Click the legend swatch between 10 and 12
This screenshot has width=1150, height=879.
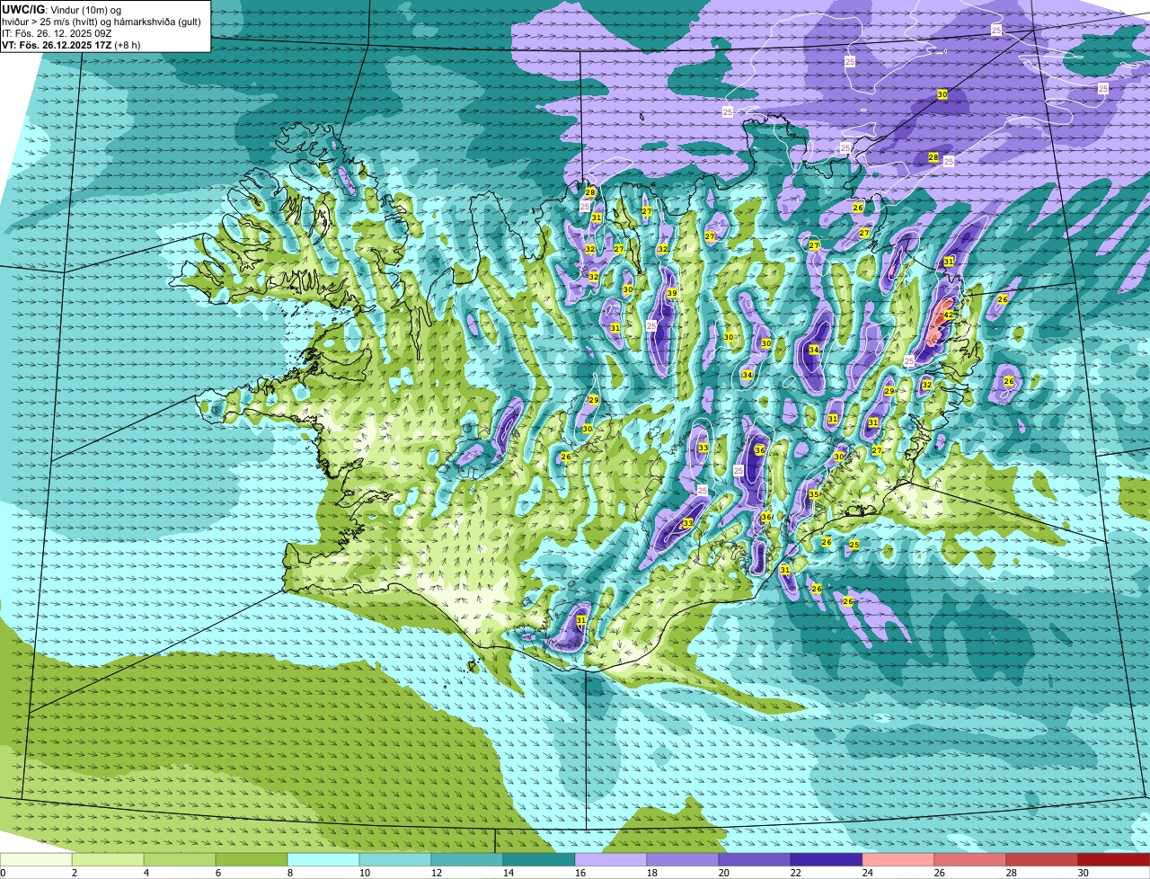(395, 859)
